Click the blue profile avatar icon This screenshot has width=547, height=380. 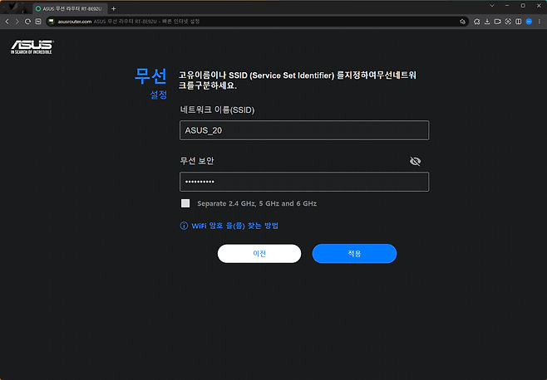click(x=528, y=21)
